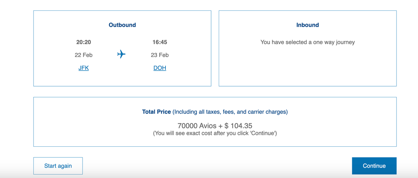Click empty area inside the Inbound box
This screenshot has width=418, height=178.
click(308, 68)
